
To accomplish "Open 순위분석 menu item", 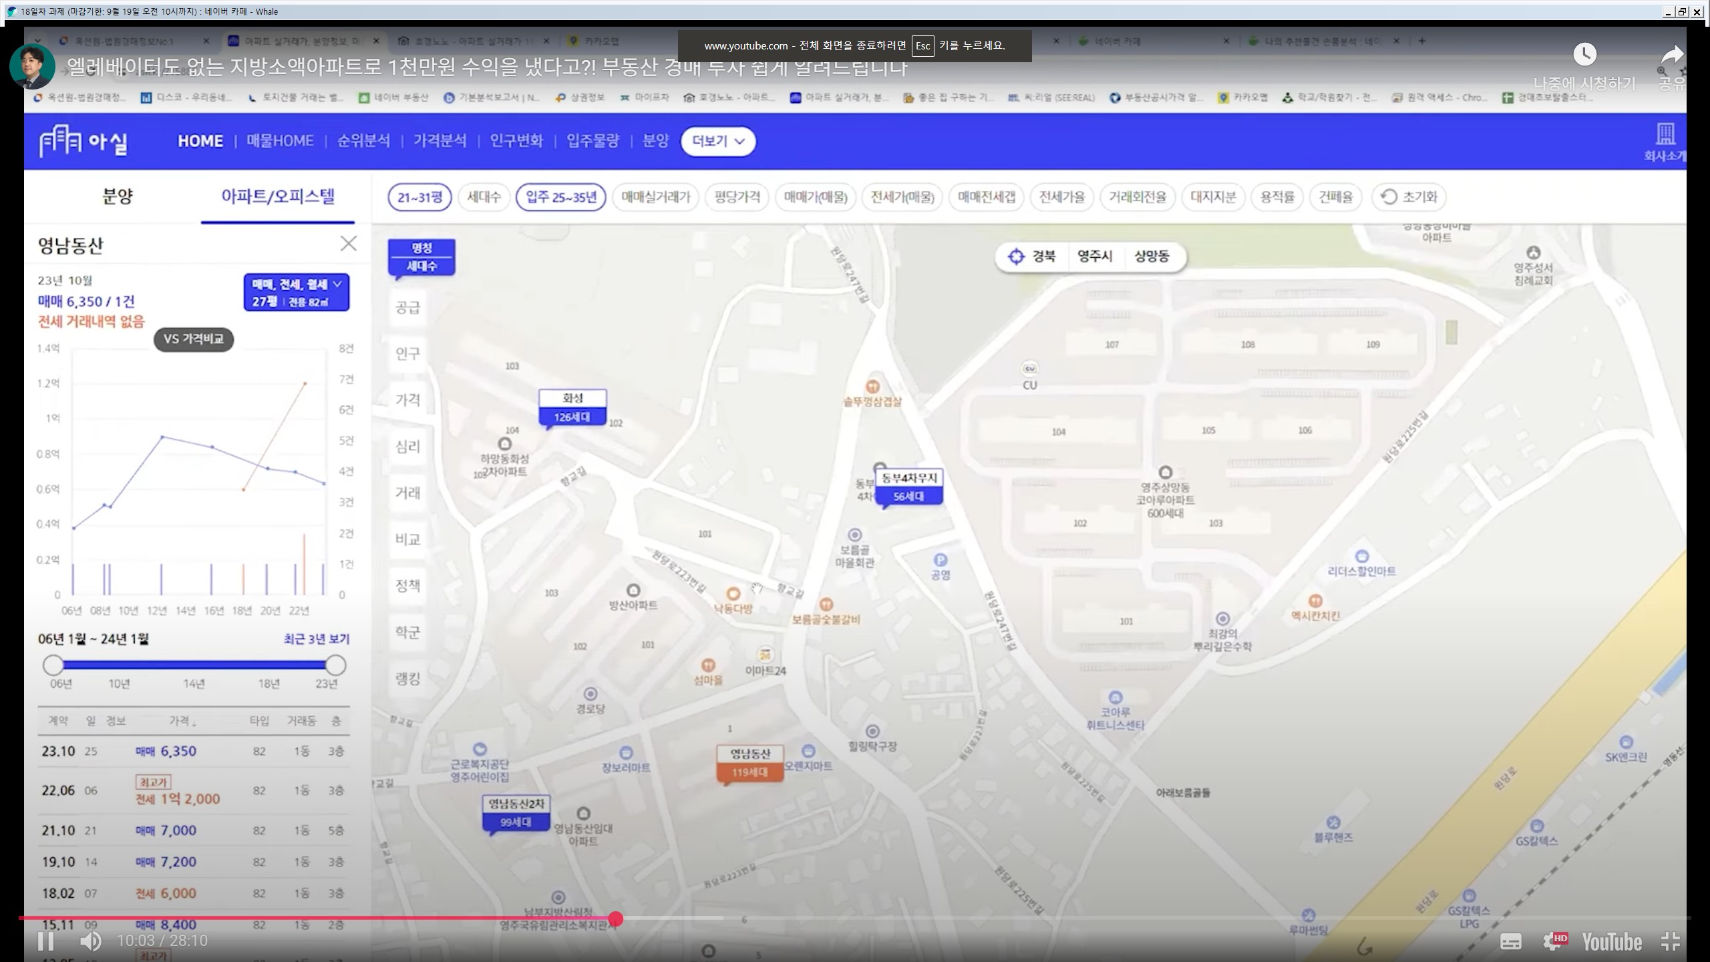I will [363, 141].
